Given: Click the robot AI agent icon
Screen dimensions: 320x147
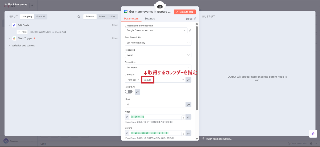Looking at the screenshot, I should pyautogui.click(x=160, y=6).
